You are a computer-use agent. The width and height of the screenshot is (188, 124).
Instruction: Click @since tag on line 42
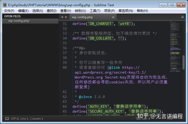pos(85,97)
